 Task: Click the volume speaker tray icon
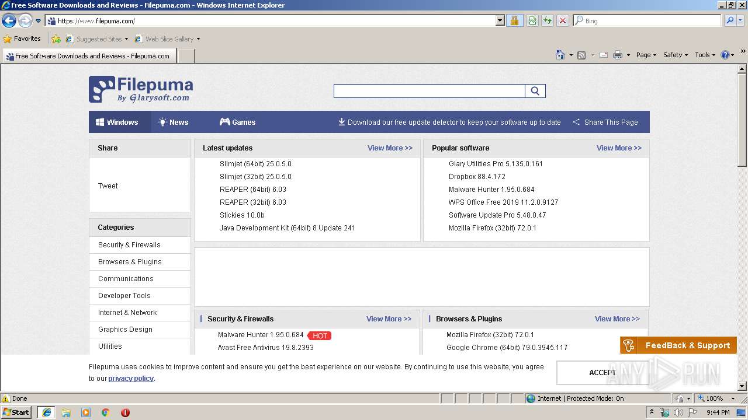click(x=678, y=412)
